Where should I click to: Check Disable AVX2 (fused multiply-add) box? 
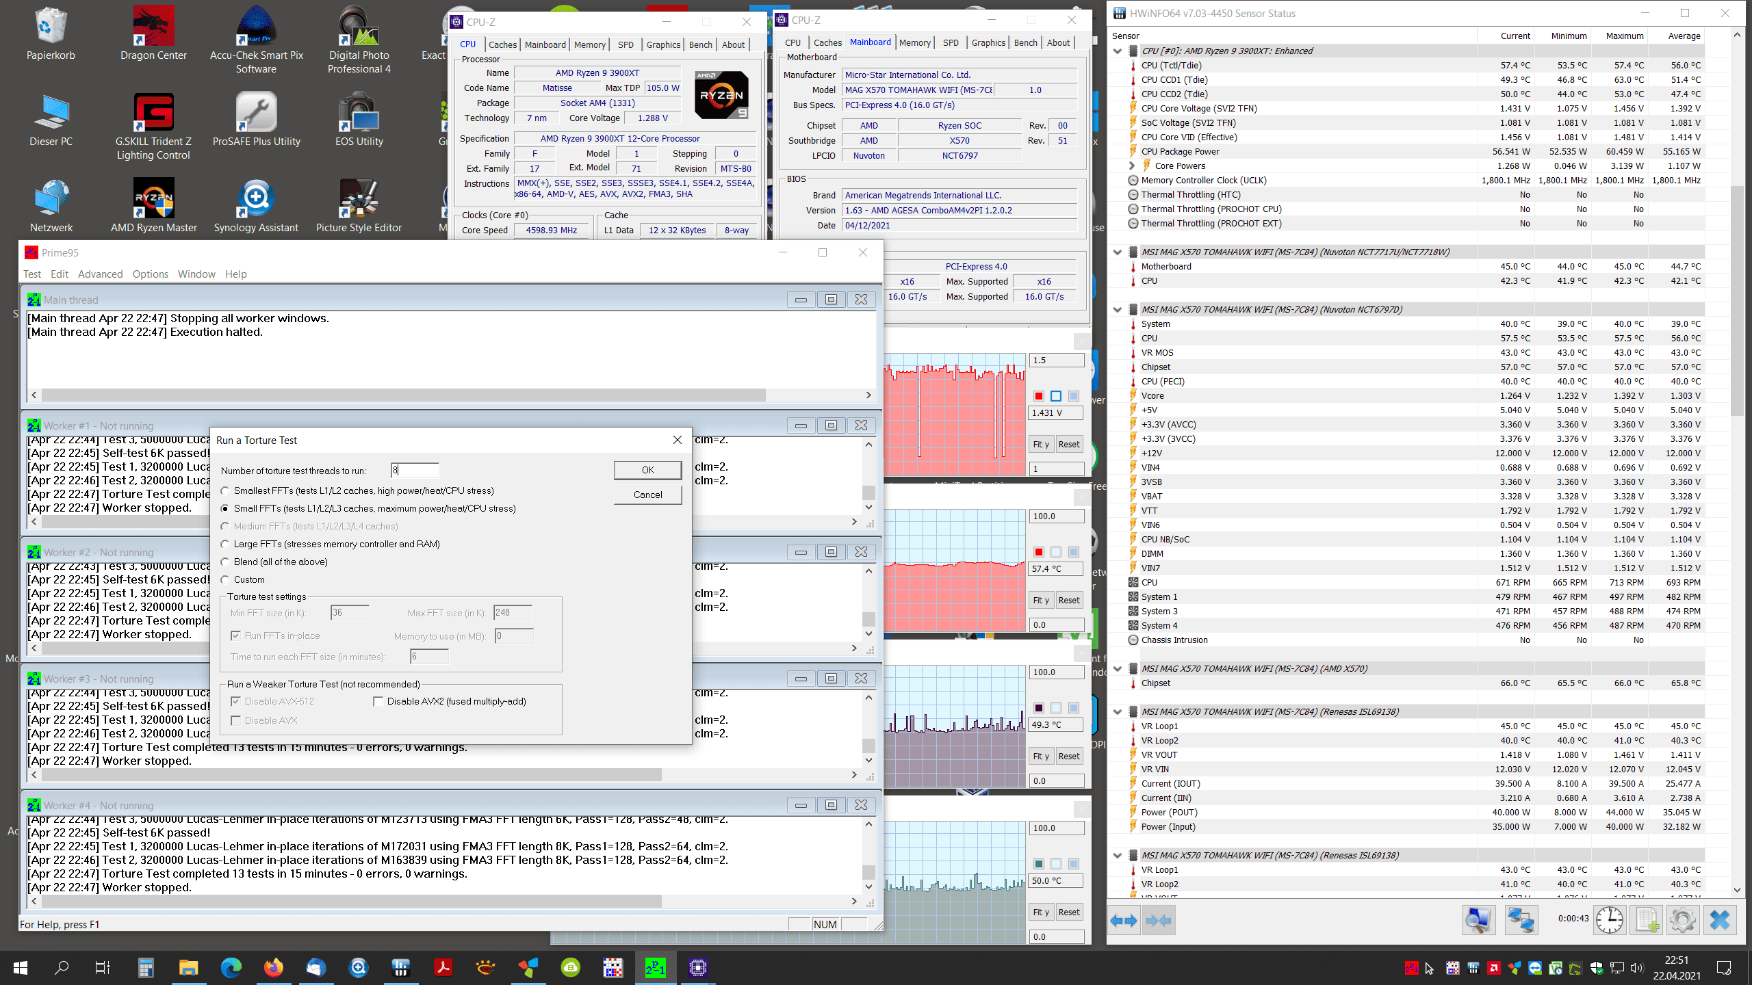point(378,701)
